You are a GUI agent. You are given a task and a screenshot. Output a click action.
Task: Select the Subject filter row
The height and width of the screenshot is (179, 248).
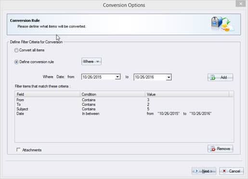[x=124, y=109]
